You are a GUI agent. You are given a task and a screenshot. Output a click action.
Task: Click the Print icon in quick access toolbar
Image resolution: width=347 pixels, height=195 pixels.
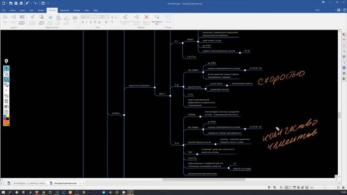coord(21,3)
